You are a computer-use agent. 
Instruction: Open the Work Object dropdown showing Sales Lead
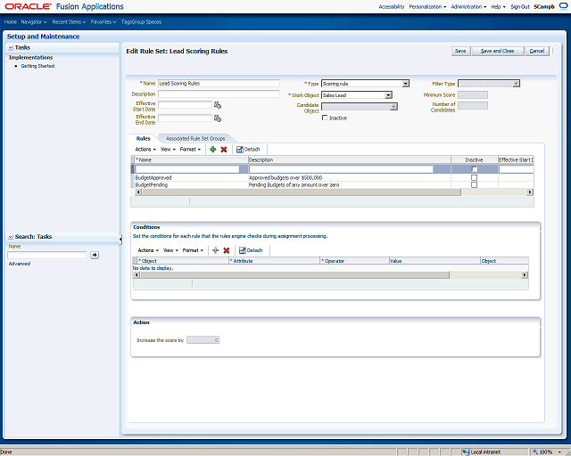point(357,95)
